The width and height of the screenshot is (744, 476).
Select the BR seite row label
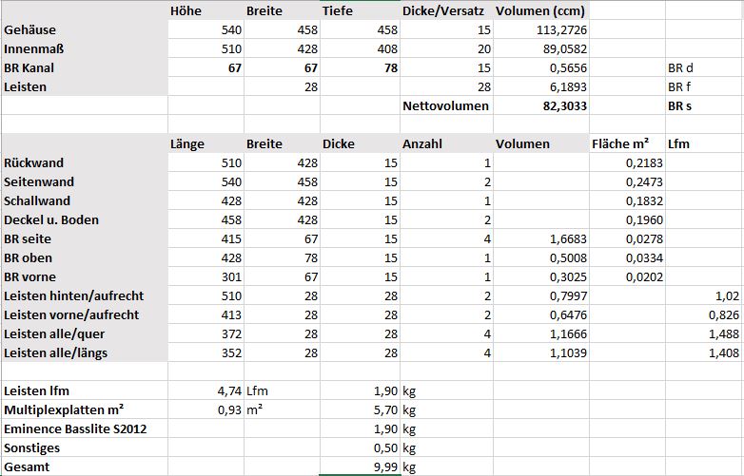point(85,238)
